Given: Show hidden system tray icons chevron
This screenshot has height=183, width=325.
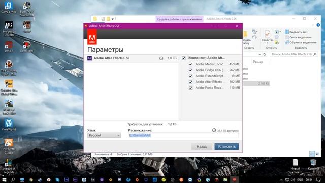Looking at the screenshot, I should point(281,180).
